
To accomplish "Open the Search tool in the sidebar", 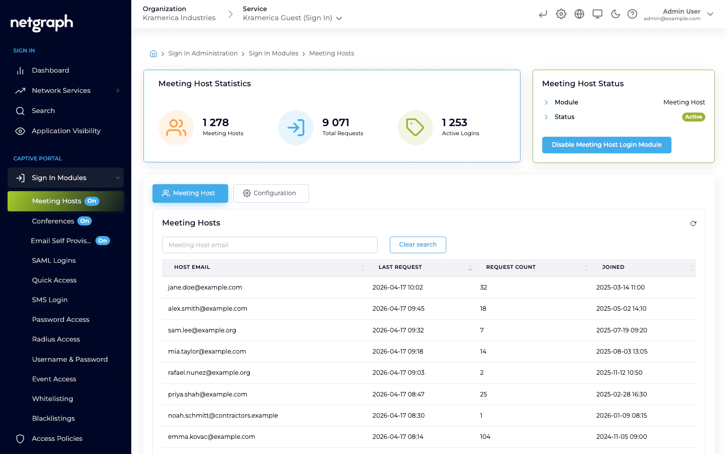I will coord(43,110).
